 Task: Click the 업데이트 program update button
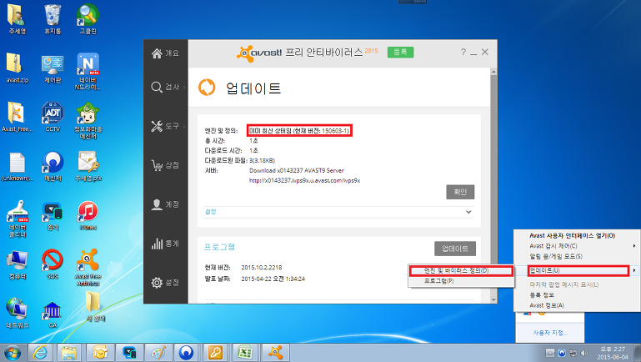455,249
